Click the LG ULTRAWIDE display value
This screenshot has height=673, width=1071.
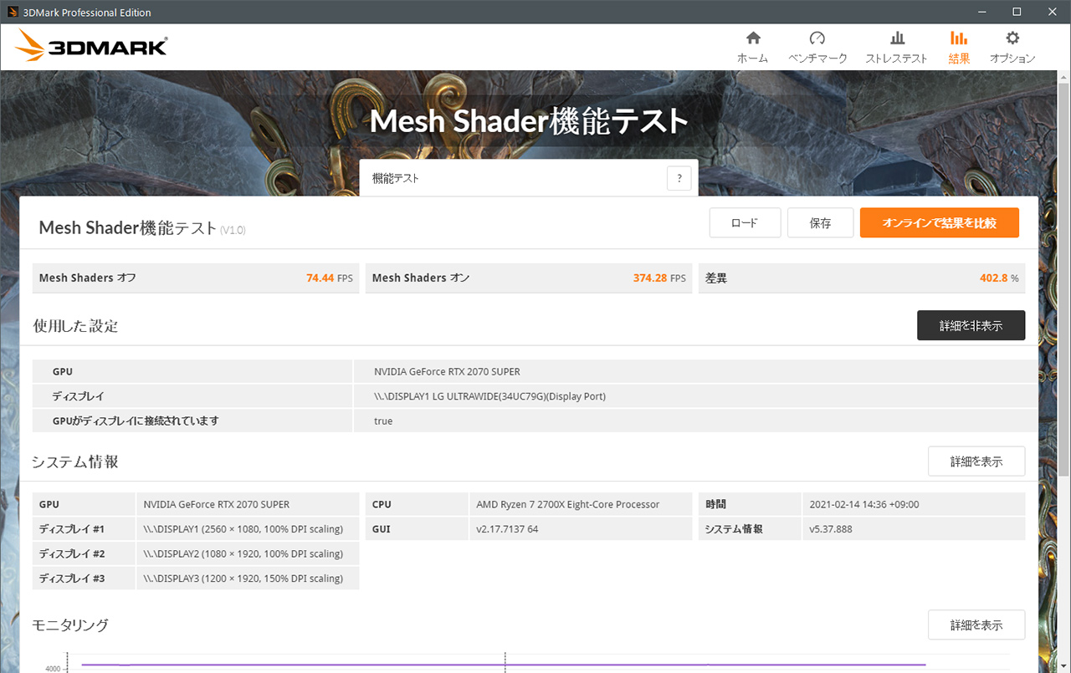pyautogui.click(x=490, y=396)
